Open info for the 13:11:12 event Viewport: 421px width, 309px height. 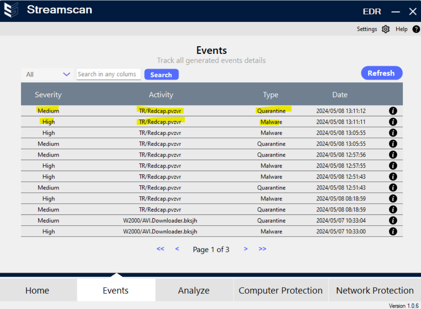click(x=393, y=110)
